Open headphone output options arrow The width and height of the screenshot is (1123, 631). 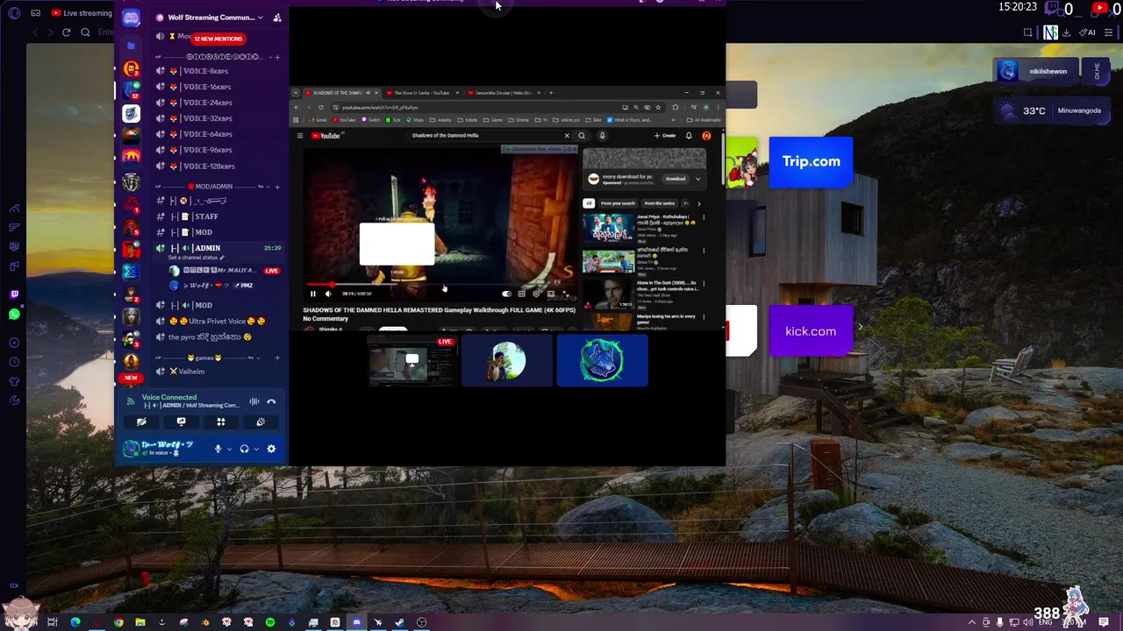click(x=255, y=450)
